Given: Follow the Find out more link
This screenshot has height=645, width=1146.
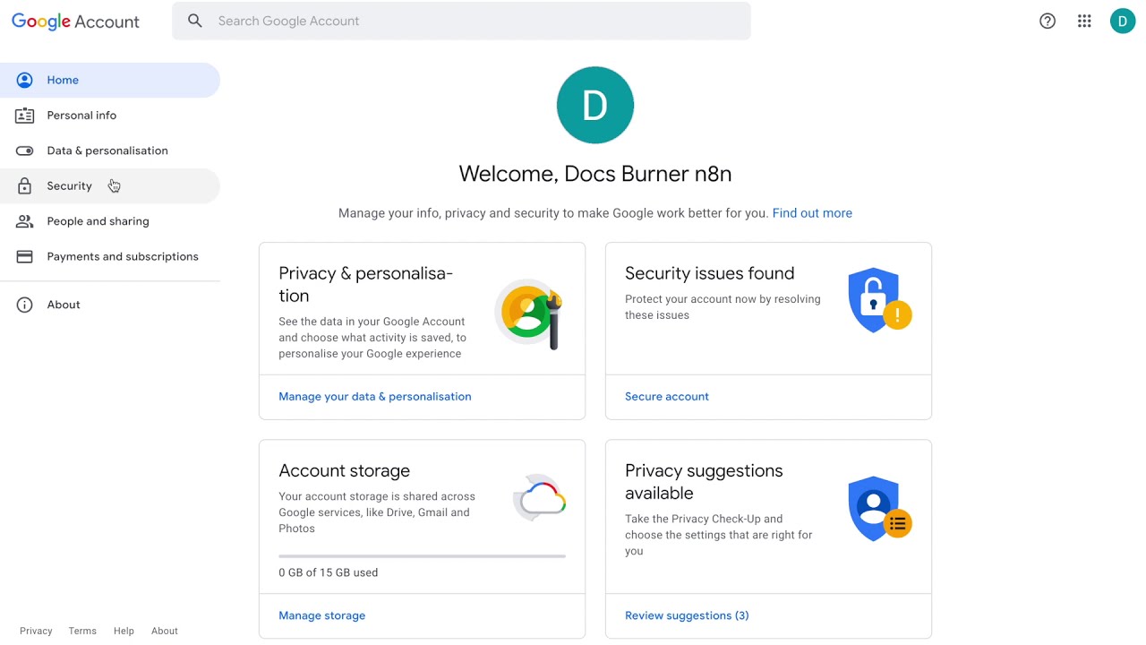Looking at the screenshot, I should point(812,213).
